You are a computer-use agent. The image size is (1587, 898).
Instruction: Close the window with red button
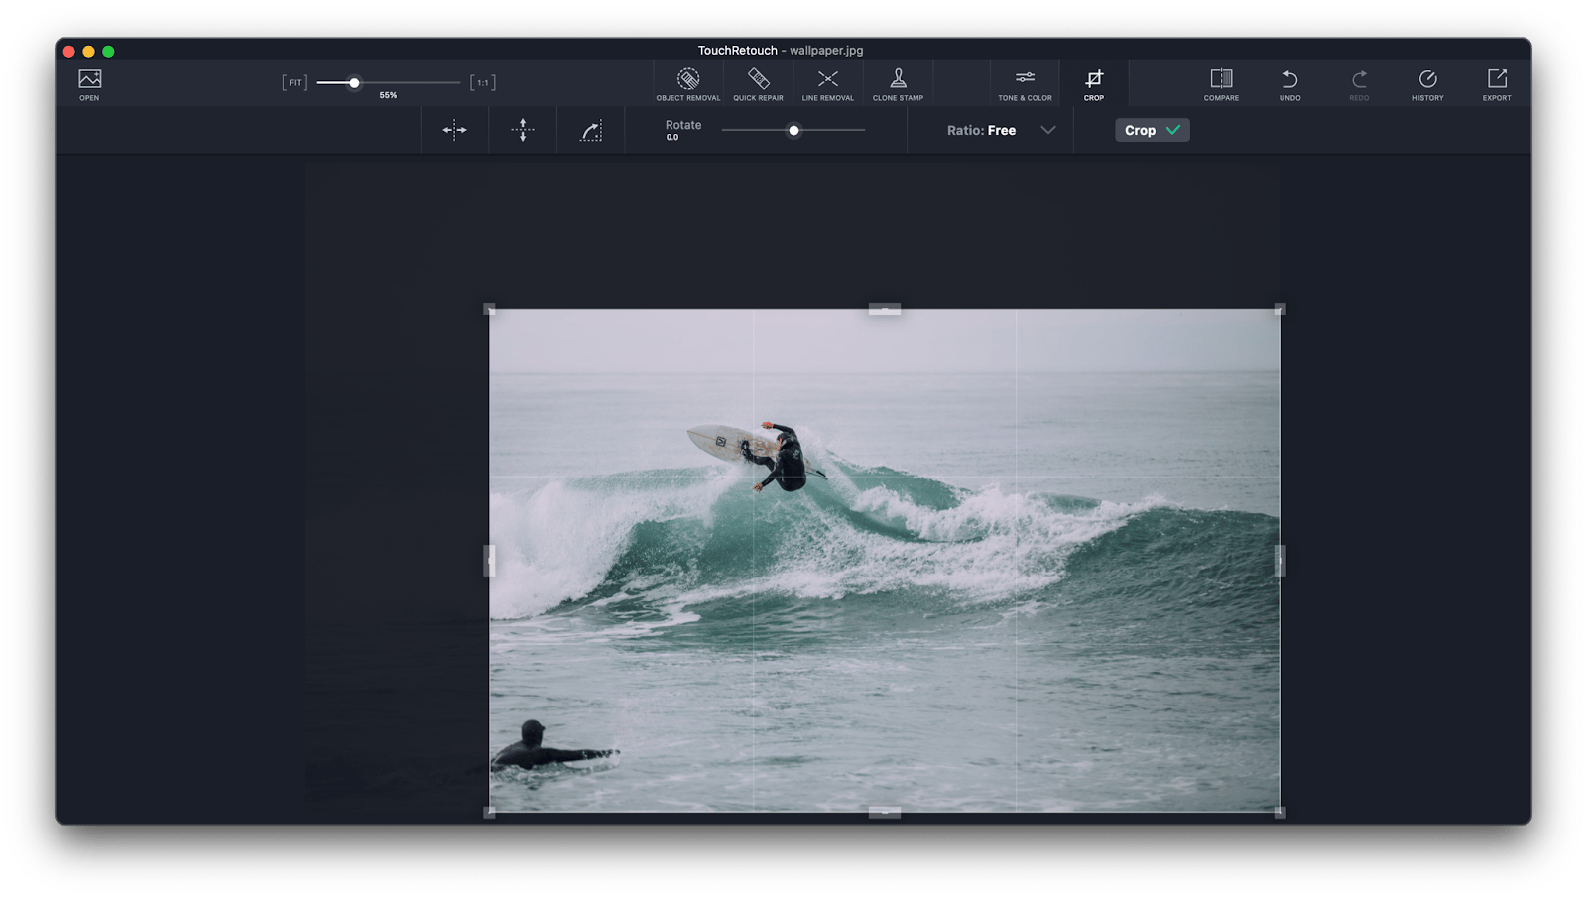click(68, 51)
